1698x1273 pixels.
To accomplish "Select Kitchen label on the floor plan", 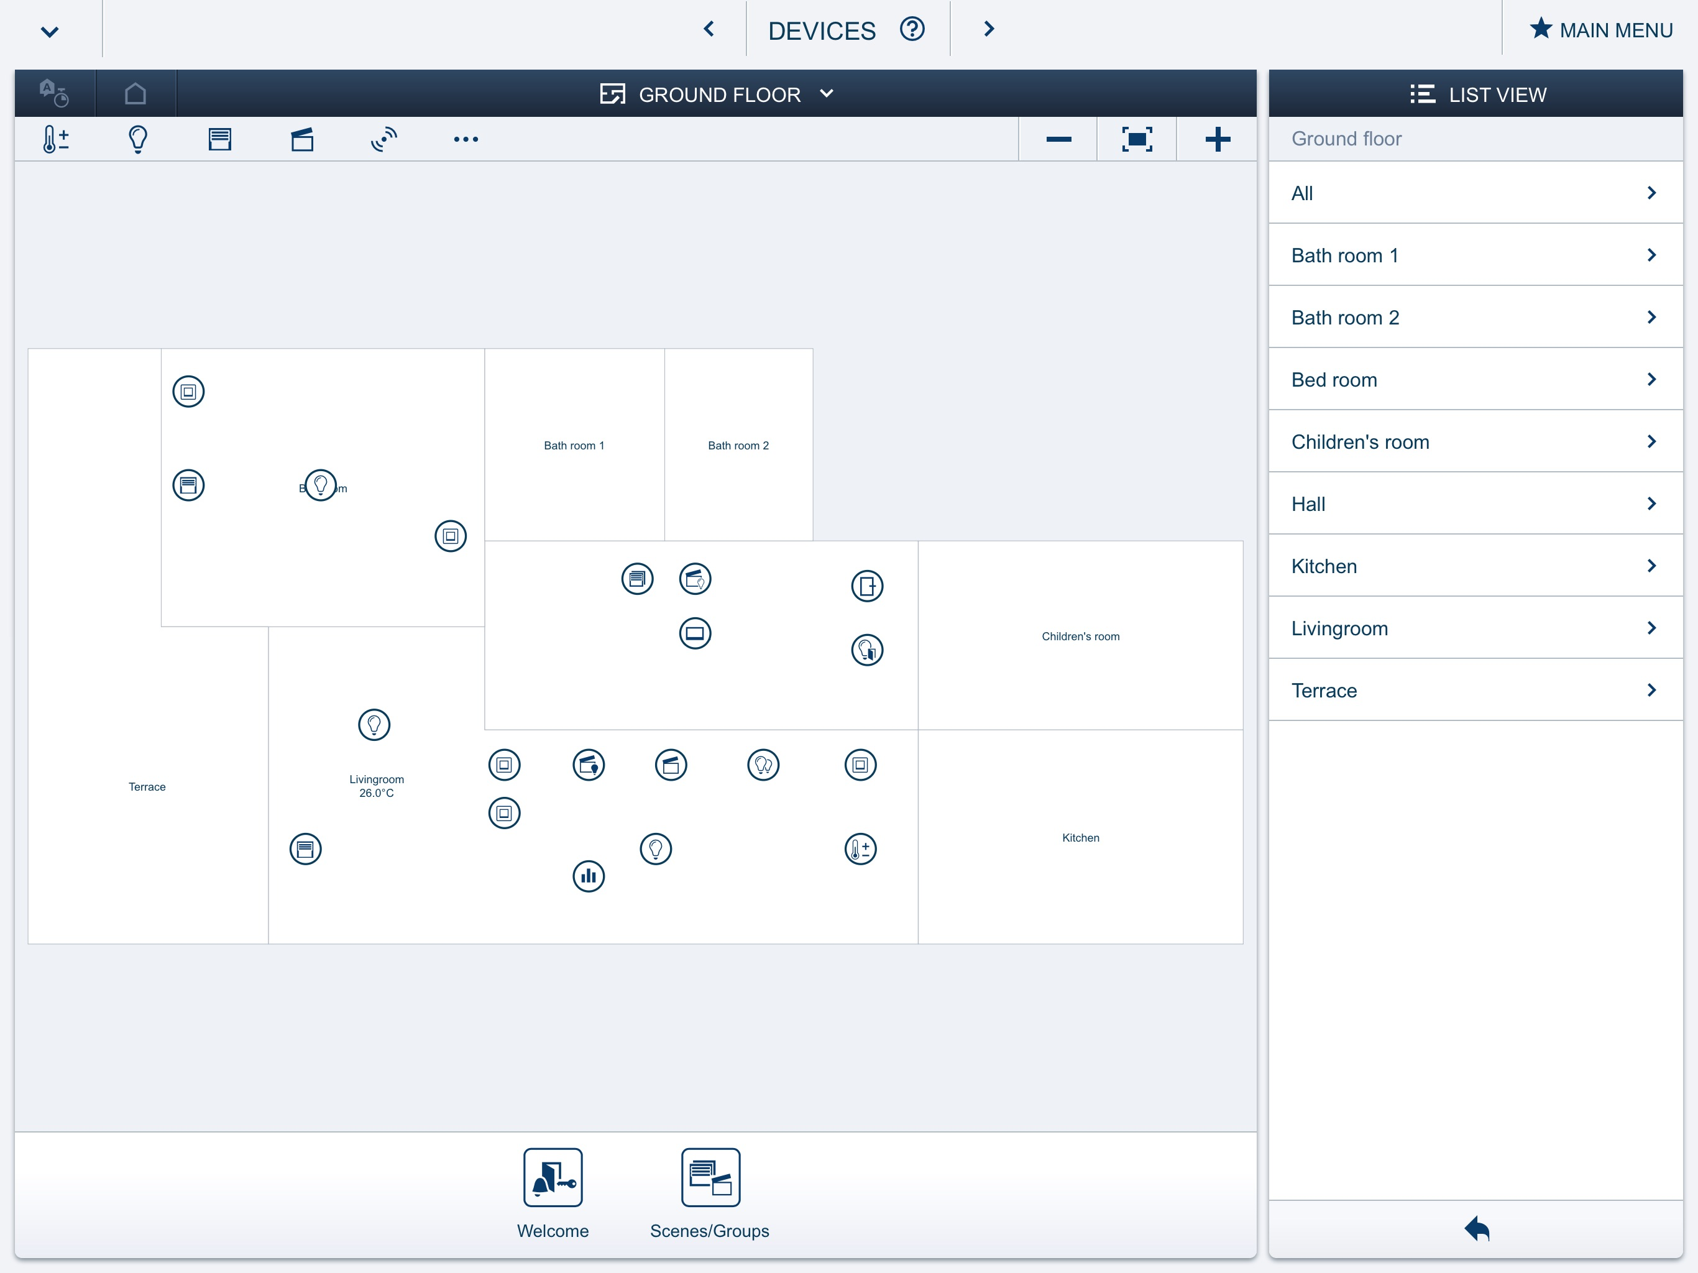I will pyautogui.click(x=1080, y=838).
